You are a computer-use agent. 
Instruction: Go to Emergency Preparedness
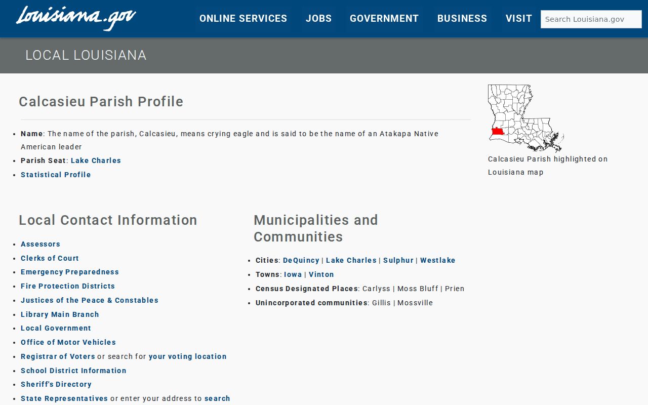[x=70, y=272]
